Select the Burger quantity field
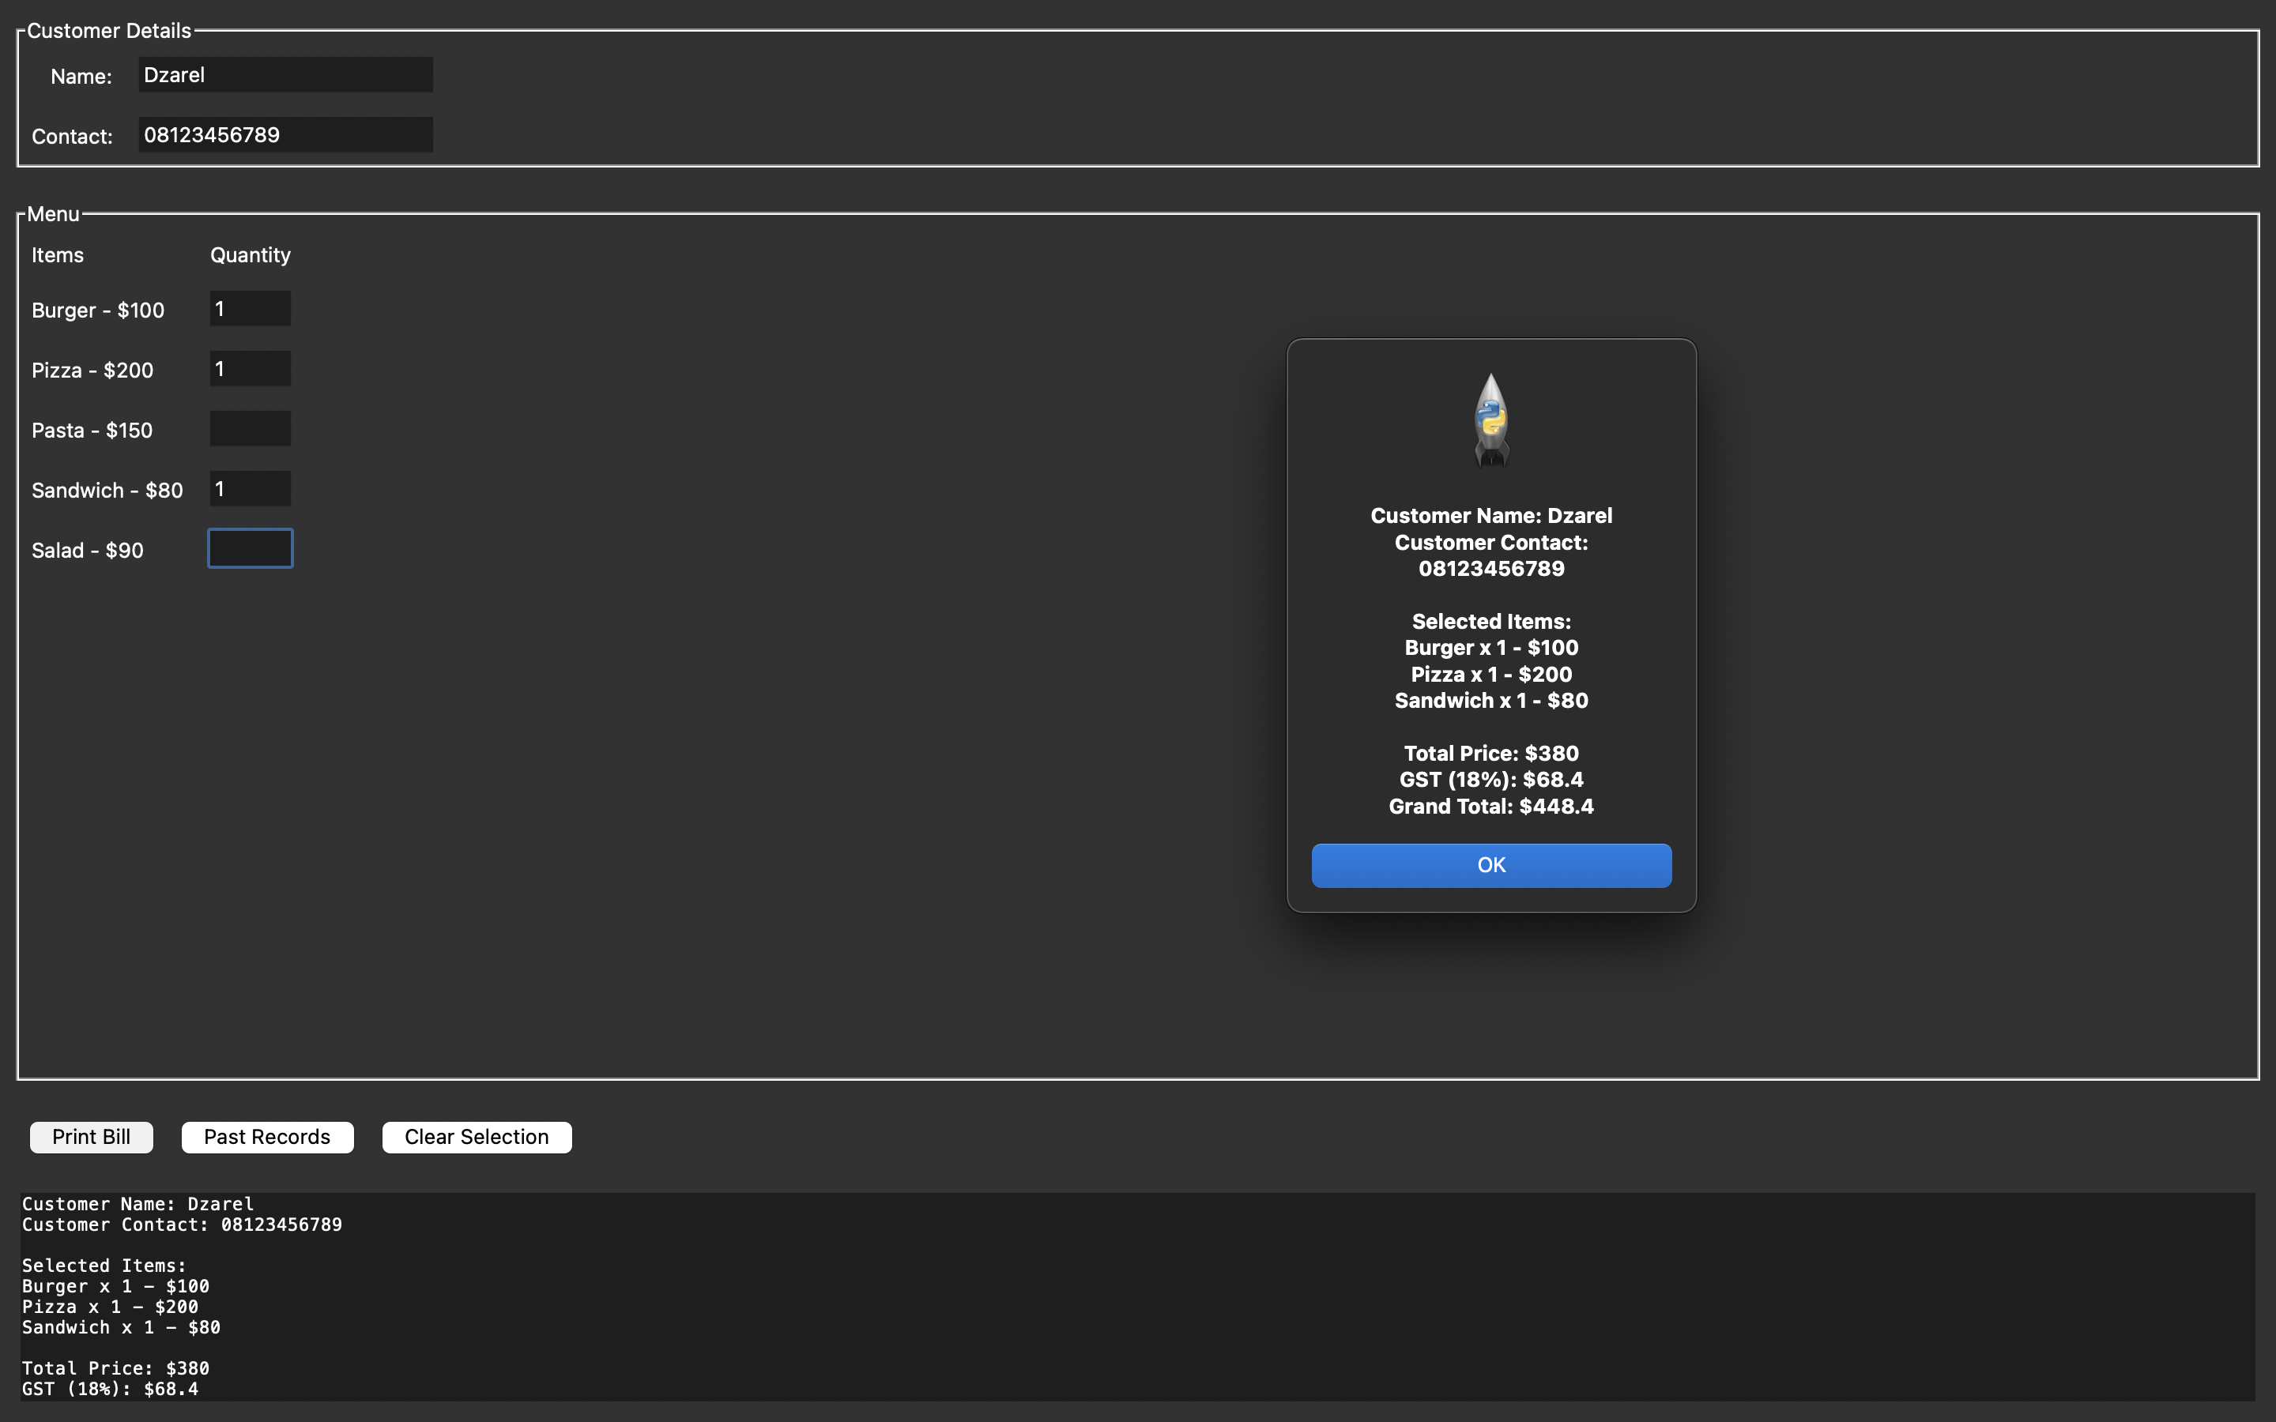 [251, 310]
